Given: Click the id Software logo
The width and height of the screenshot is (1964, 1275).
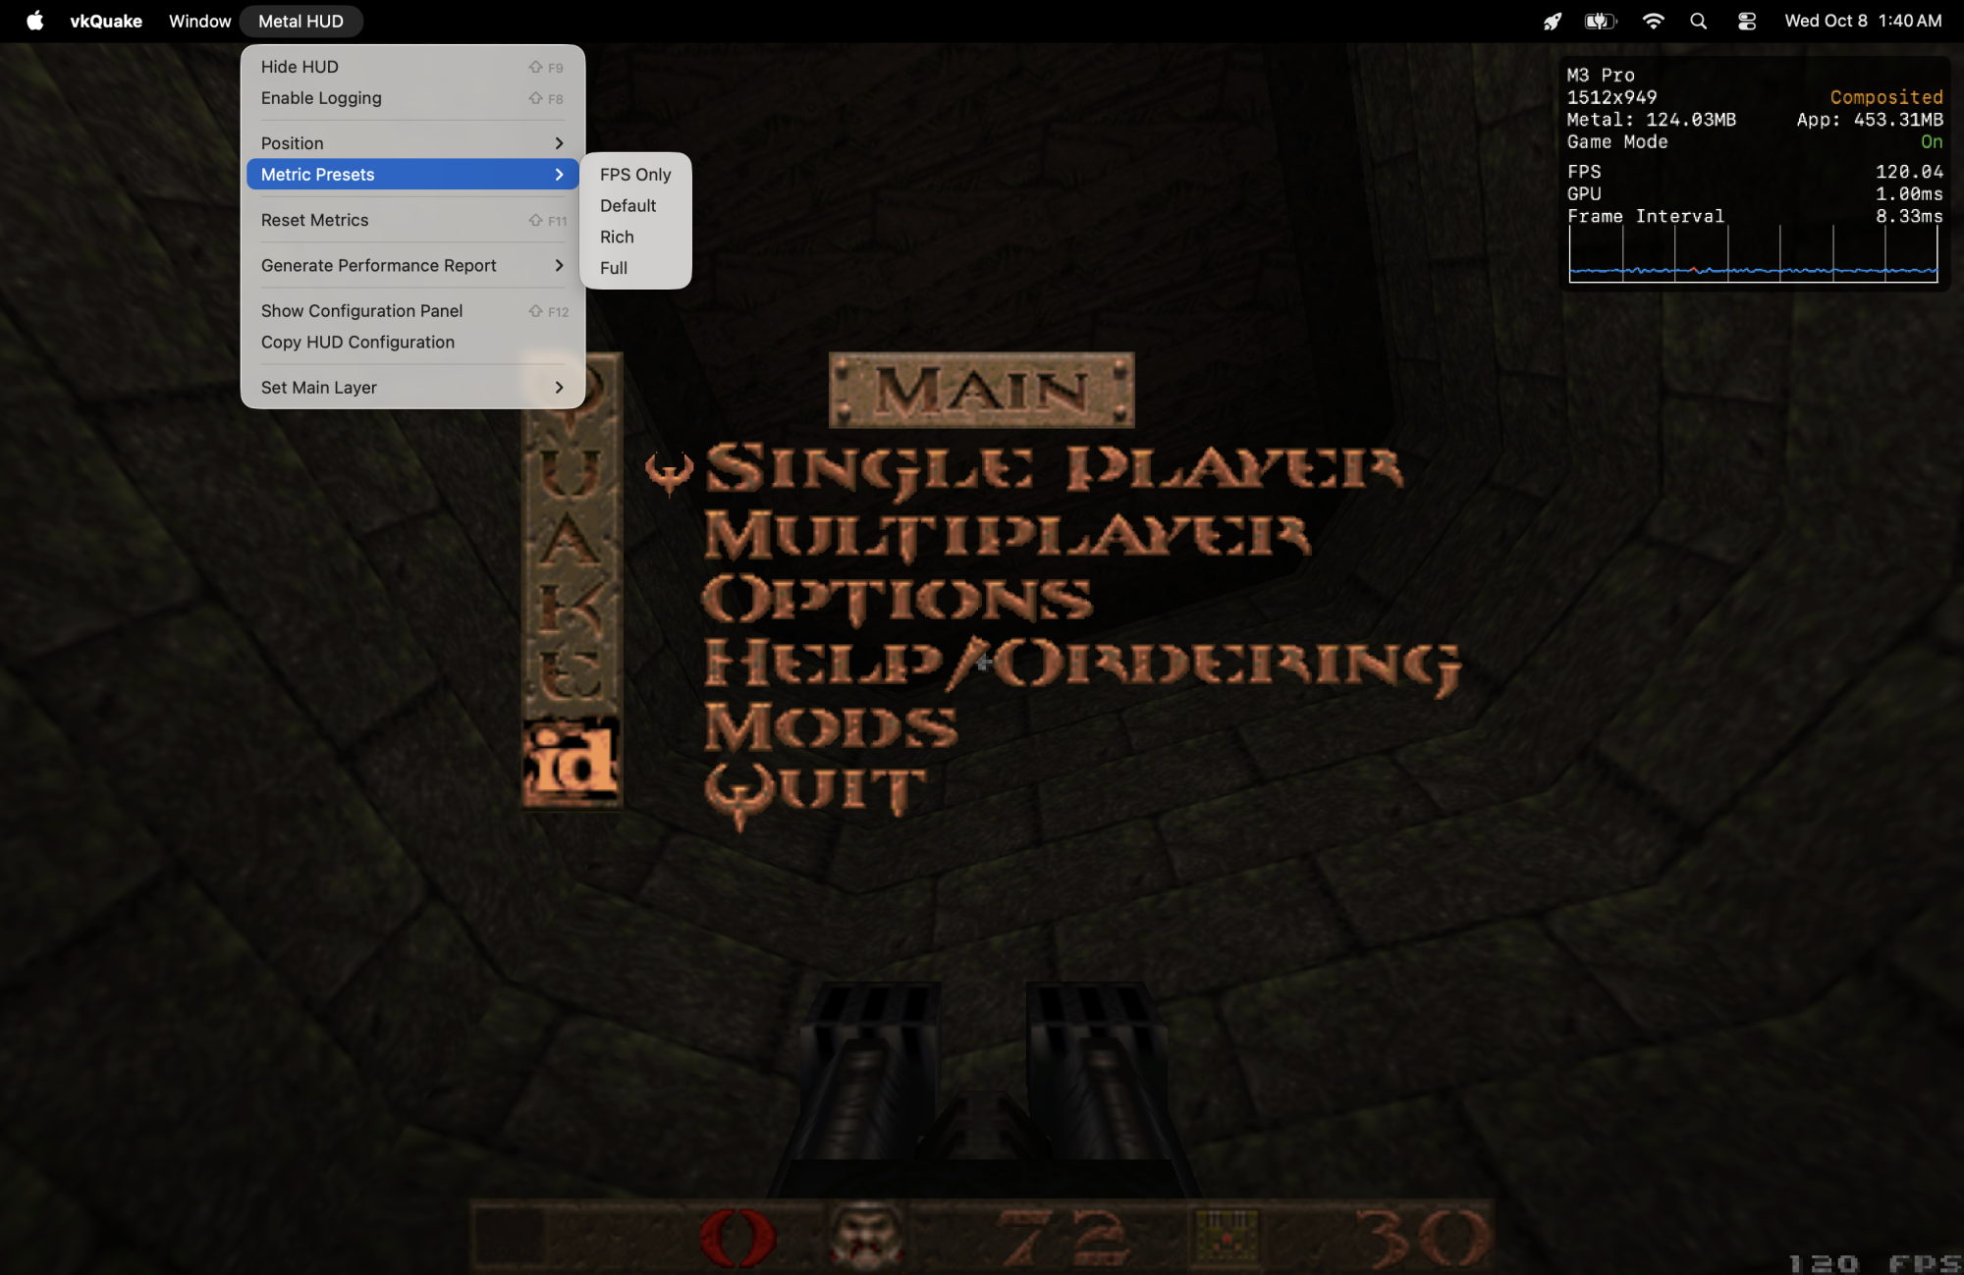Looking at the screenshot, I should 572,762.
